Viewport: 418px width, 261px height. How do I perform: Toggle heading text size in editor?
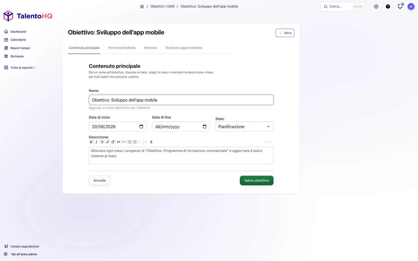[x=113, y=142]
